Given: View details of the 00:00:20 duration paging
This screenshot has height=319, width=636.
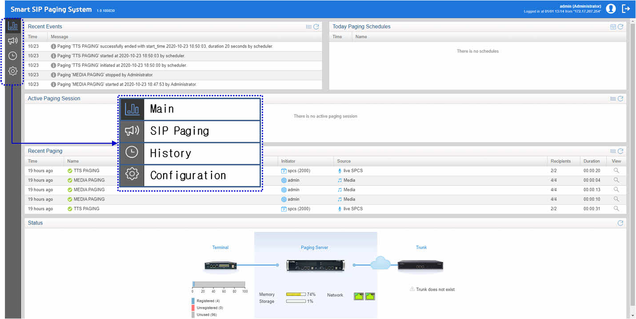Looking at the screenshot, I should (616, 170).
